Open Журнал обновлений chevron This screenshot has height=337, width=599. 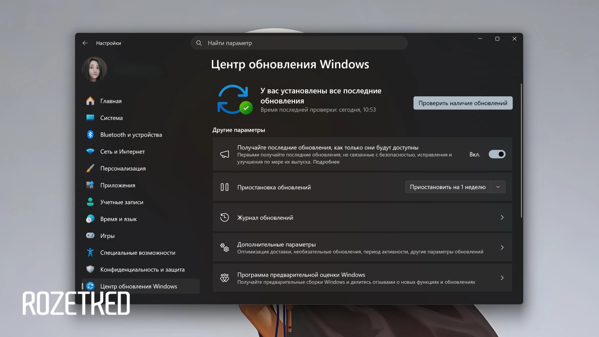502,217
